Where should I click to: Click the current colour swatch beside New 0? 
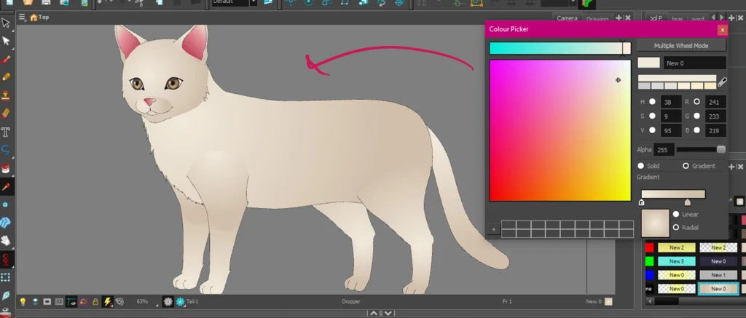[x=648, y=63]
